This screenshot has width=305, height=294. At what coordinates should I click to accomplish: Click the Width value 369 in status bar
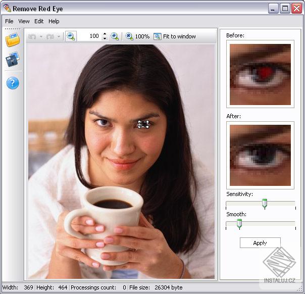(x=28, y=287)
